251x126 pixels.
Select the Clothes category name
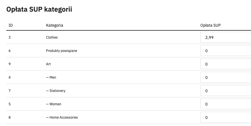click(52, 37)
